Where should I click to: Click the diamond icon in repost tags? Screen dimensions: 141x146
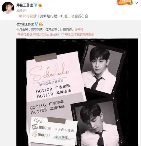pyautogui.click(x=19, y=35)
